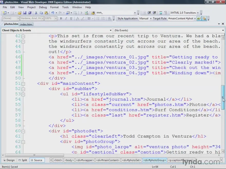The image size is (226, 169).
Task: Open the File menu
Action: tap(5, 7)
